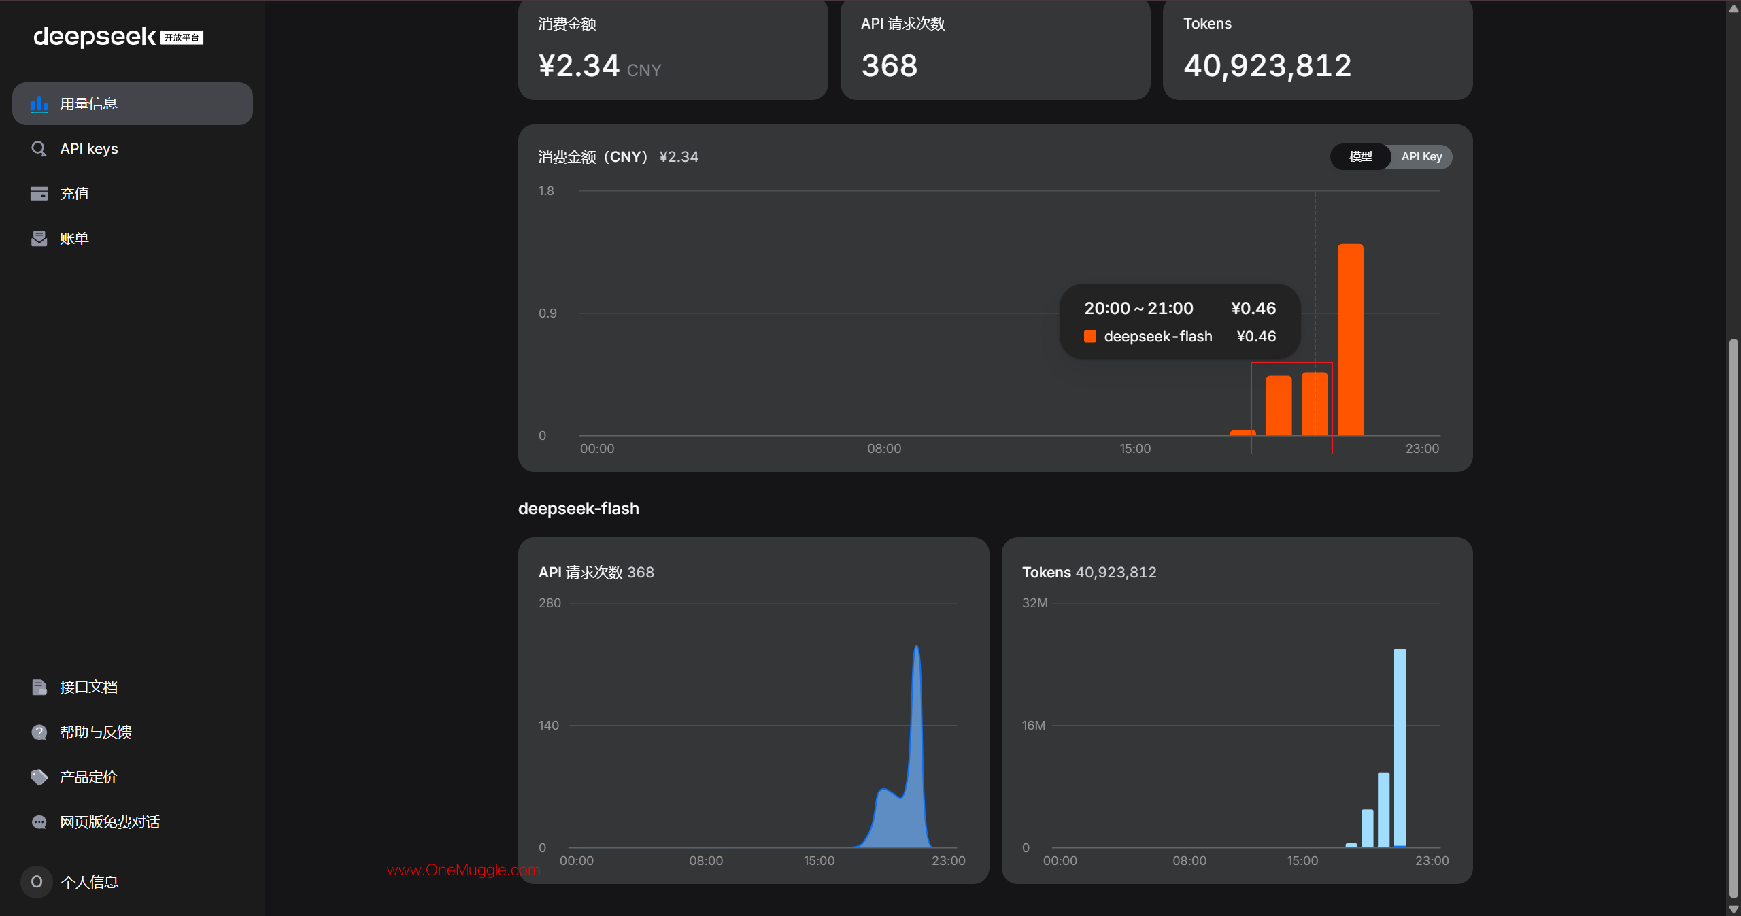Click the "API 请求次数 368" chart title

[596, 573]
